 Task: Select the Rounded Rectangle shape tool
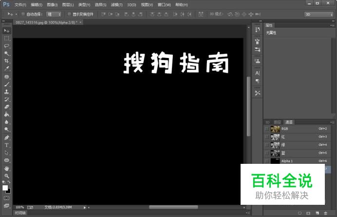pos(7,160)
